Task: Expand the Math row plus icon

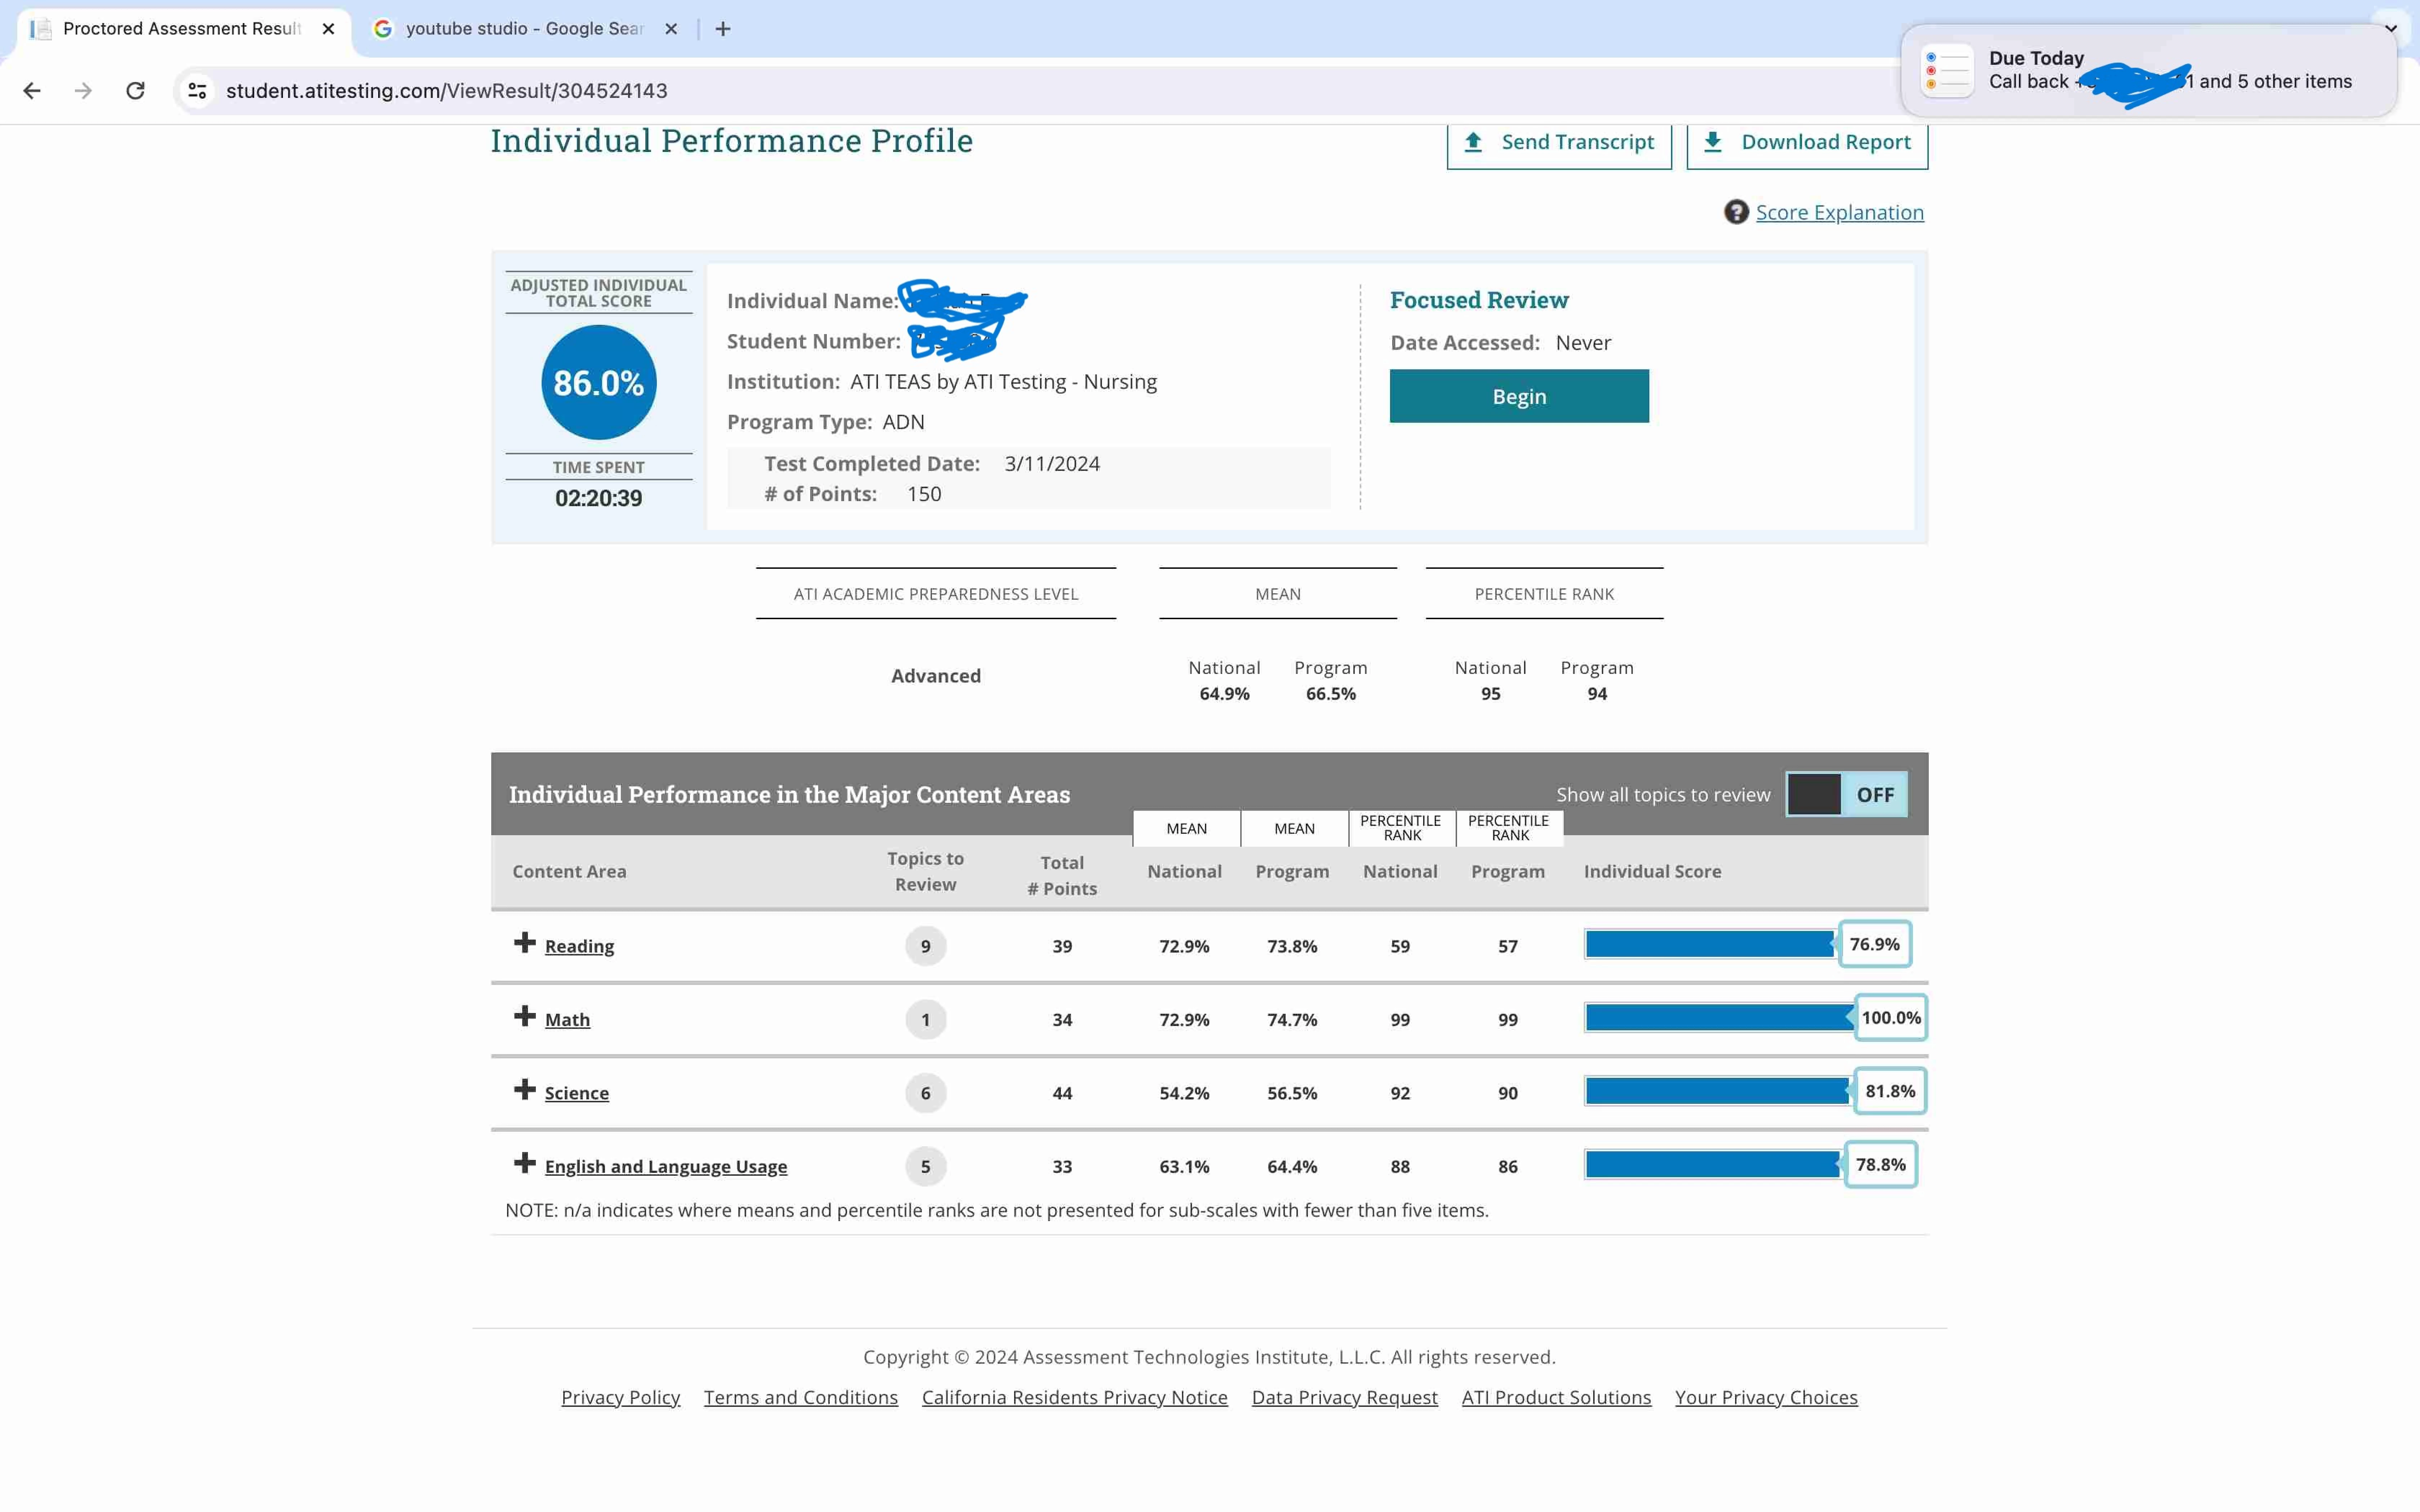Action: pos(525,1017)
